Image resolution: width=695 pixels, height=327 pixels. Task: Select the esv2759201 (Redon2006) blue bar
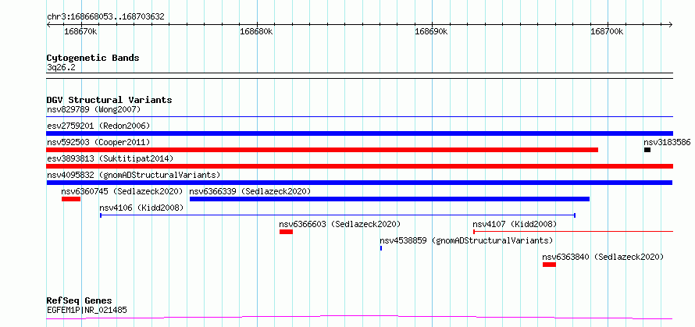[359, 133]
